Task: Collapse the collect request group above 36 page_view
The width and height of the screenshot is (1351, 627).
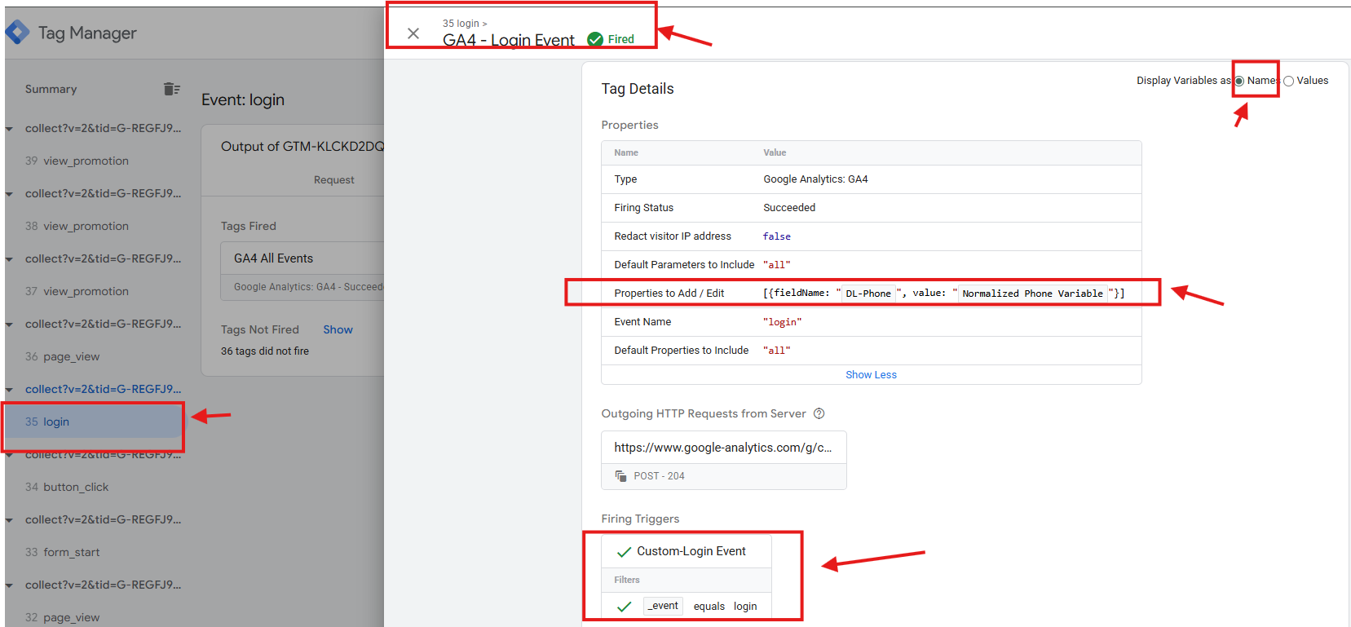Action: click(9, 325)
